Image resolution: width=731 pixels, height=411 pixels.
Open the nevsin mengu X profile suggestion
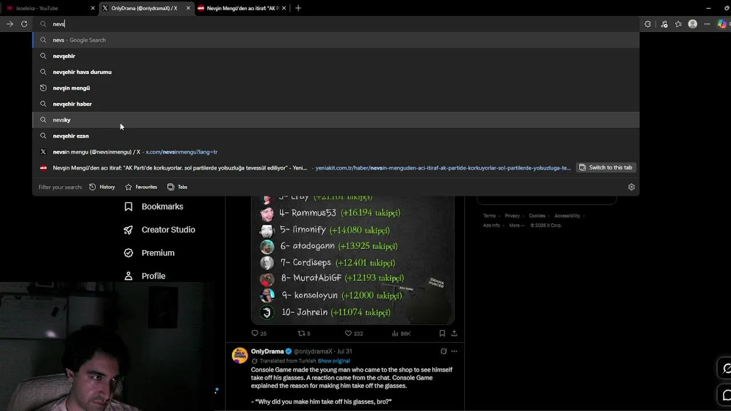(336, 152)
